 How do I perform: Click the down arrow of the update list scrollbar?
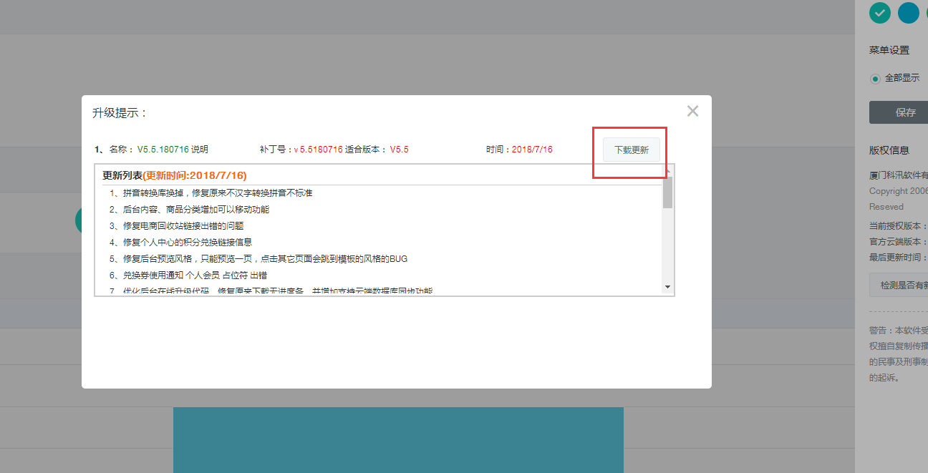coord(667,288)
